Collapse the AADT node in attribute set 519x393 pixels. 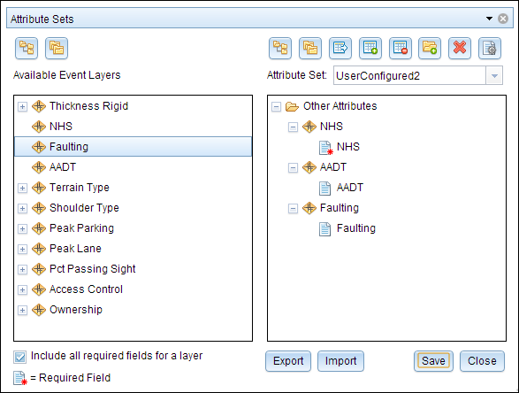point(293,168)
